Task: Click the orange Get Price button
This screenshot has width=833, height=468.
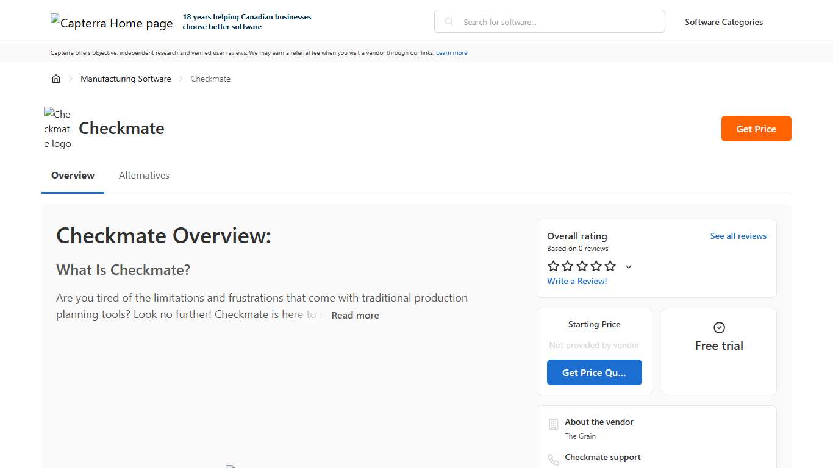Action: (756, 129)
